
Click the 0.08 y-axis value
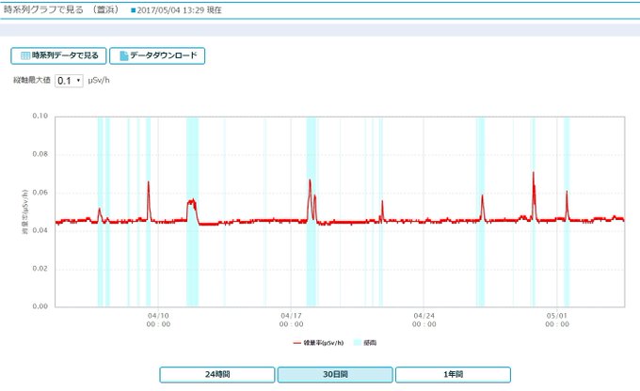[40, 154]
